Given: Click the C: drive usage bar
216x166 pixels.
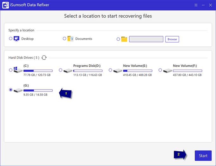Looking at the screenshot, I should coord(38,71).
